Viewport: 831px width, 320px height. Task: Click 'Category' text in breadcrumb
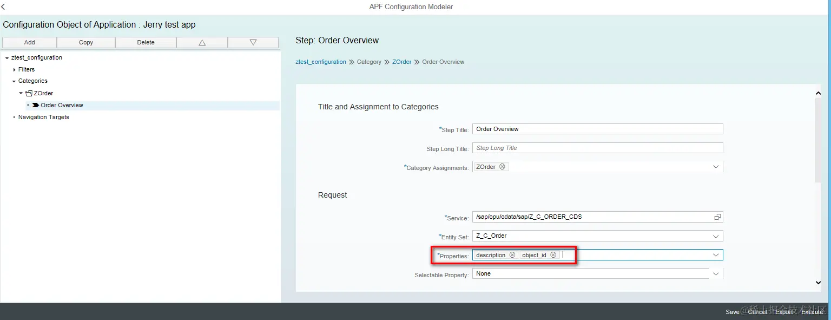coord(369,62)
